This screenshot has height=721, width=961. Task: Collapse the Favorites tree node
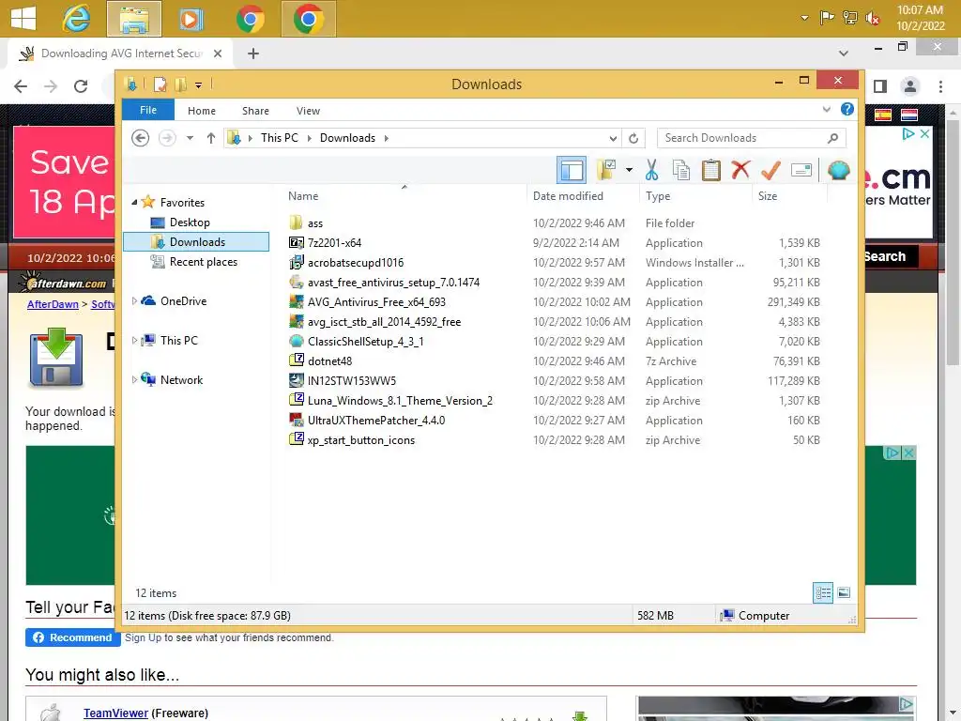[134, 203]
